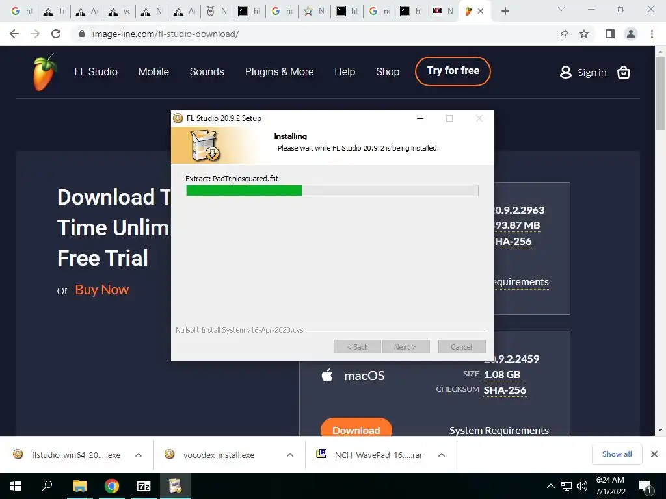The width and height of the screenshot is (666, 499).
Task: Switch to the first Google tab
Action: (x=21, y=11)
